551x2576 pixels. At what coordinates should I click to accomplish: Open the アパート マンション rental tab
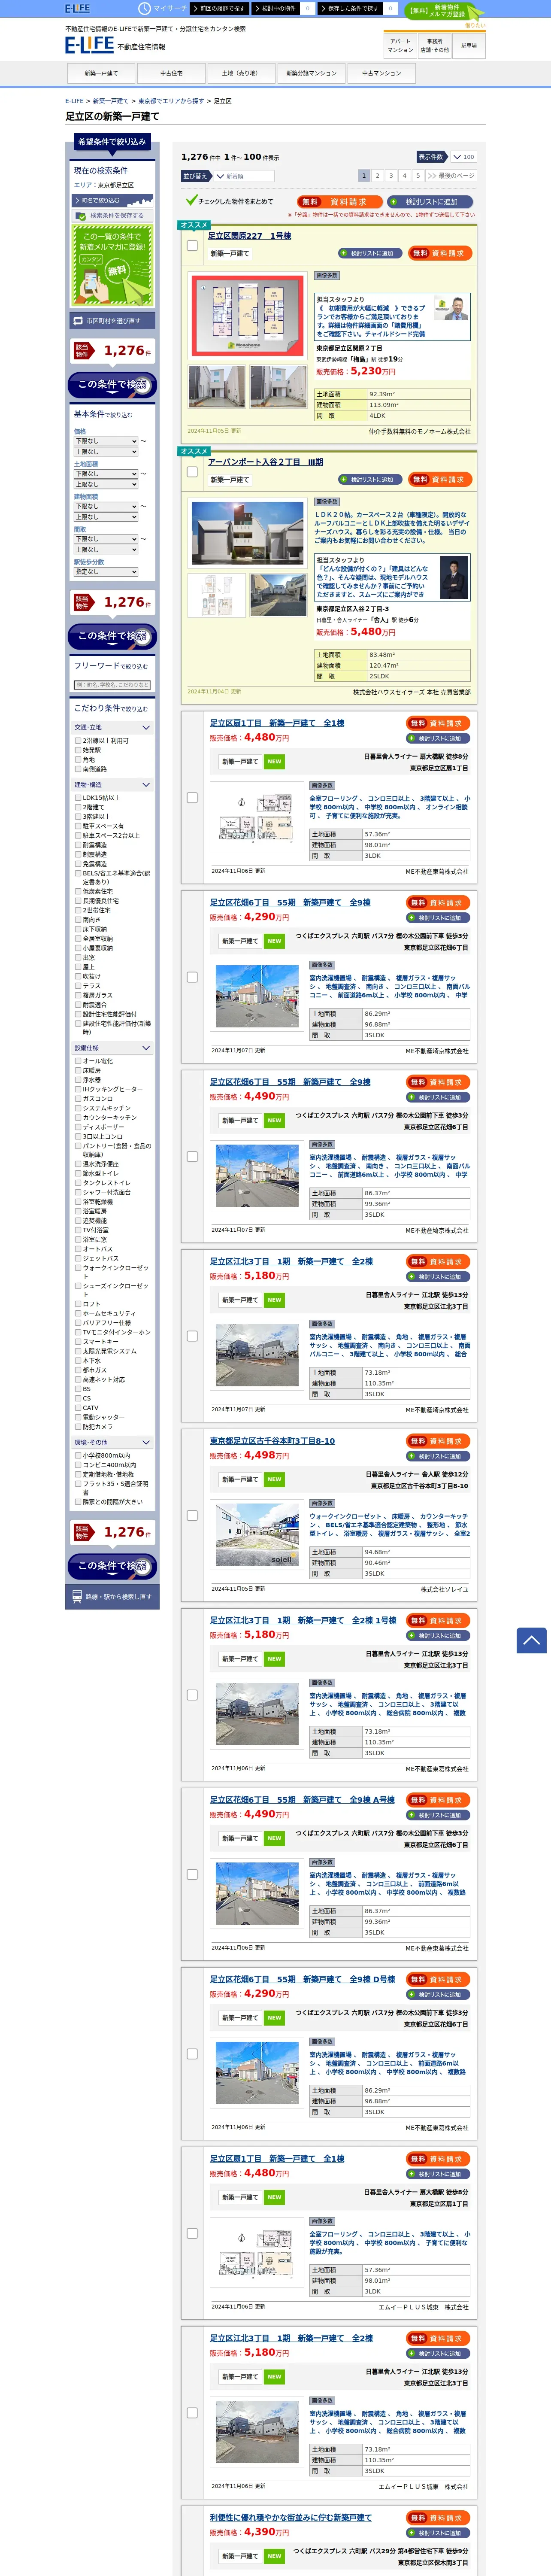pyautogui.click(x=400, y=45)
